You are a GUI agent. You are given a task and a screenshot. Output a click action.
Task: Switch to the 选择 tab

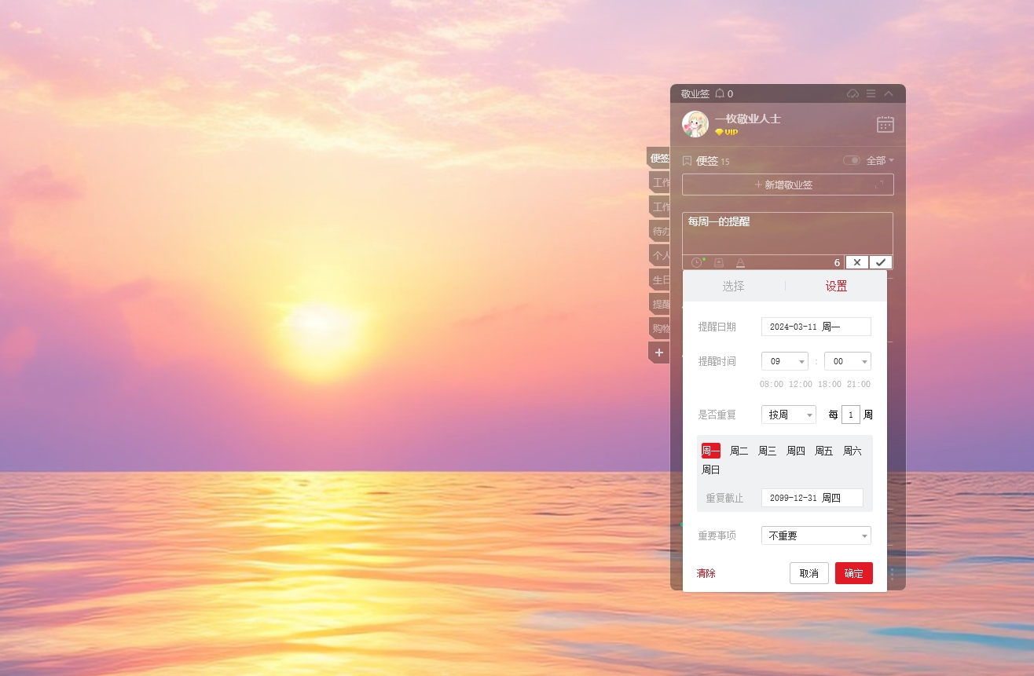click(733, 286)
